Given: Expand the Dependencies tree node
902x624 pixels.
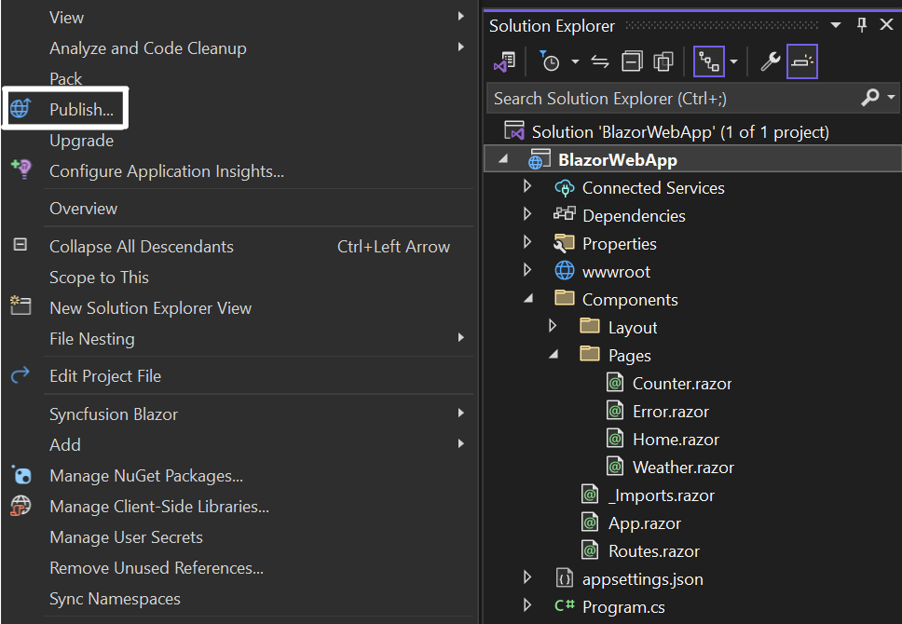Looking at the screenshot, I should pyautogui.click(x=527, y=215).
